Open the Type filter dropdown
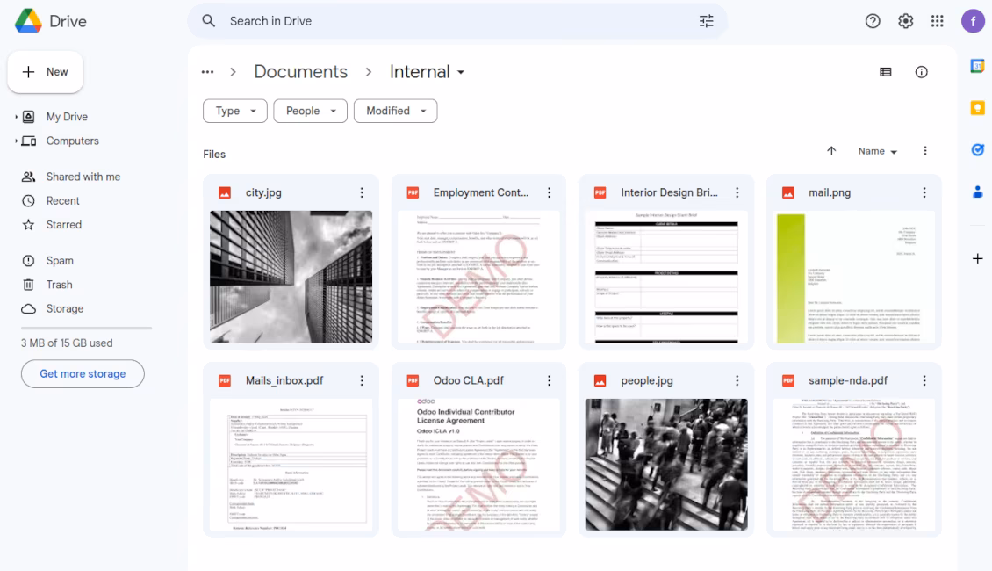 point(235,111)
